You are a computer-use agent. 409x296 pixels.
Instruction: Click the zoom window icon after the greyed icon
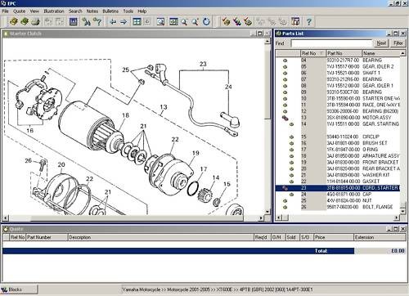coord(160,21)
